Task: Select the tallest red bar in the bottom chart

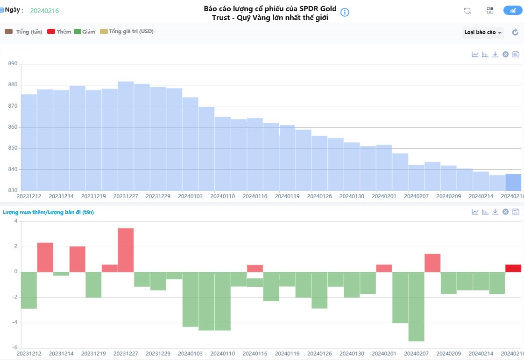Action: [126, 250]
